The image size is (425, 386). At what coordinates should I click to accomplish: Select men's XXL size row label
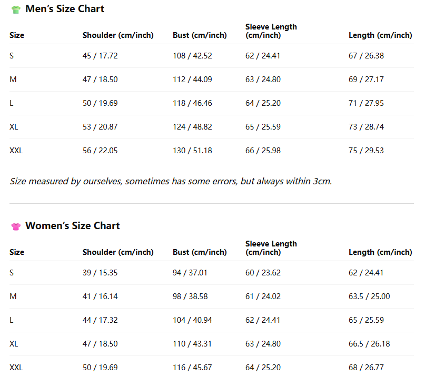[x=16, y=151]
